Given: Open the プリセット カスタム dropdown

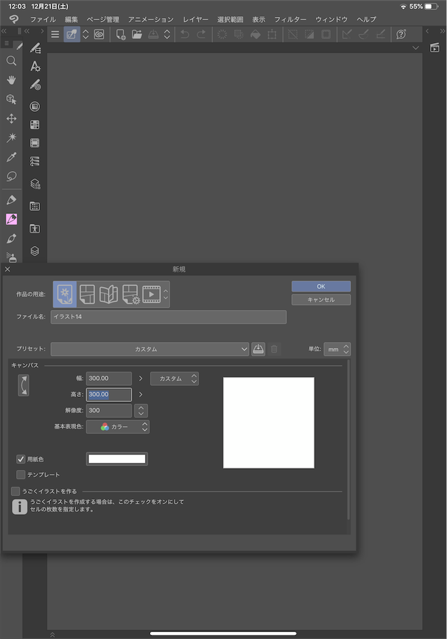Looking at the screenshot, I should tap(150, 349).
